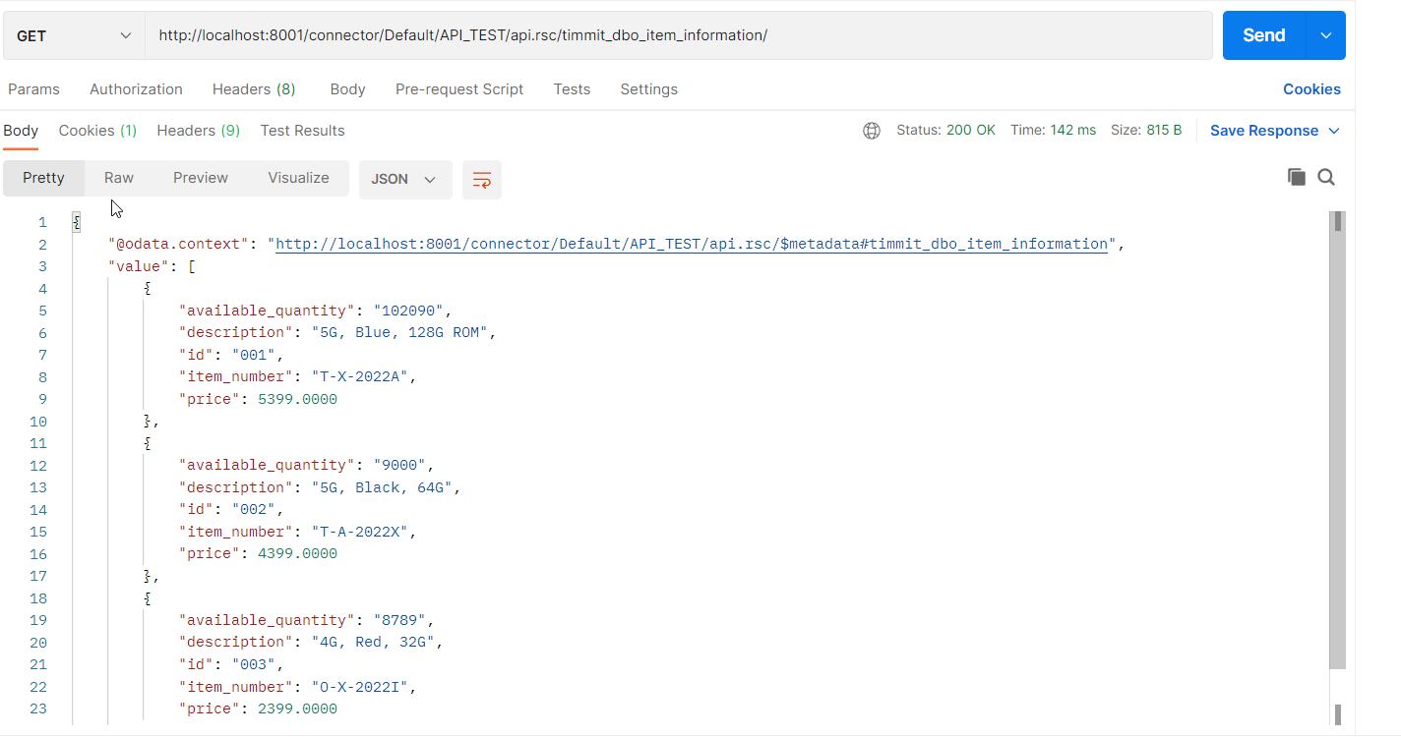Select response Body tab
The height and width of the screenshot is (737, 1401).
click(21, 131)
